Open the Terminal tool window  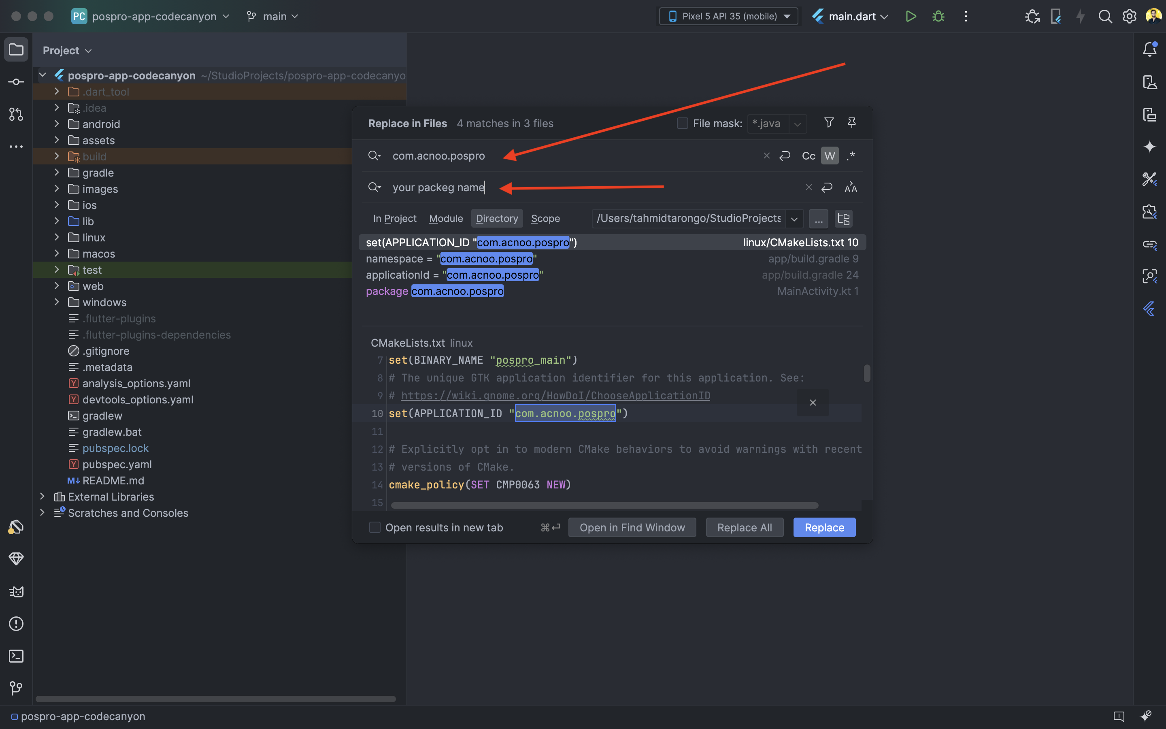click(x=16, y=656)
